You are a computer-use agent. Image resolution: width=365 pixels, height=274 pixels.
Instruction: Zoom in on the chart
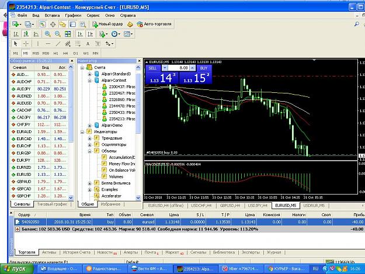click(x=48, y=34)
